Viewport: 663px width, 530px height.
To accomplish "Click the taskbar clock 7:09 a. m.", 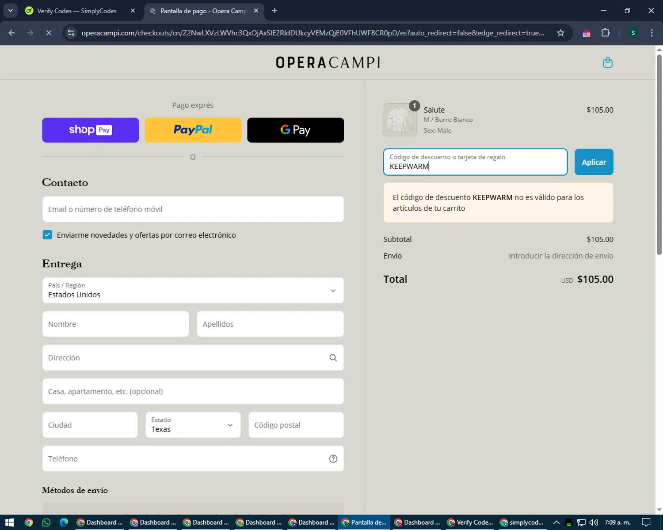I will [617, 522].
